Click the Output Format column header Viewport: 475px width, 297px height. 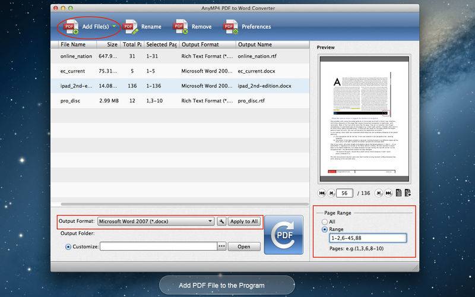[207, 45]
